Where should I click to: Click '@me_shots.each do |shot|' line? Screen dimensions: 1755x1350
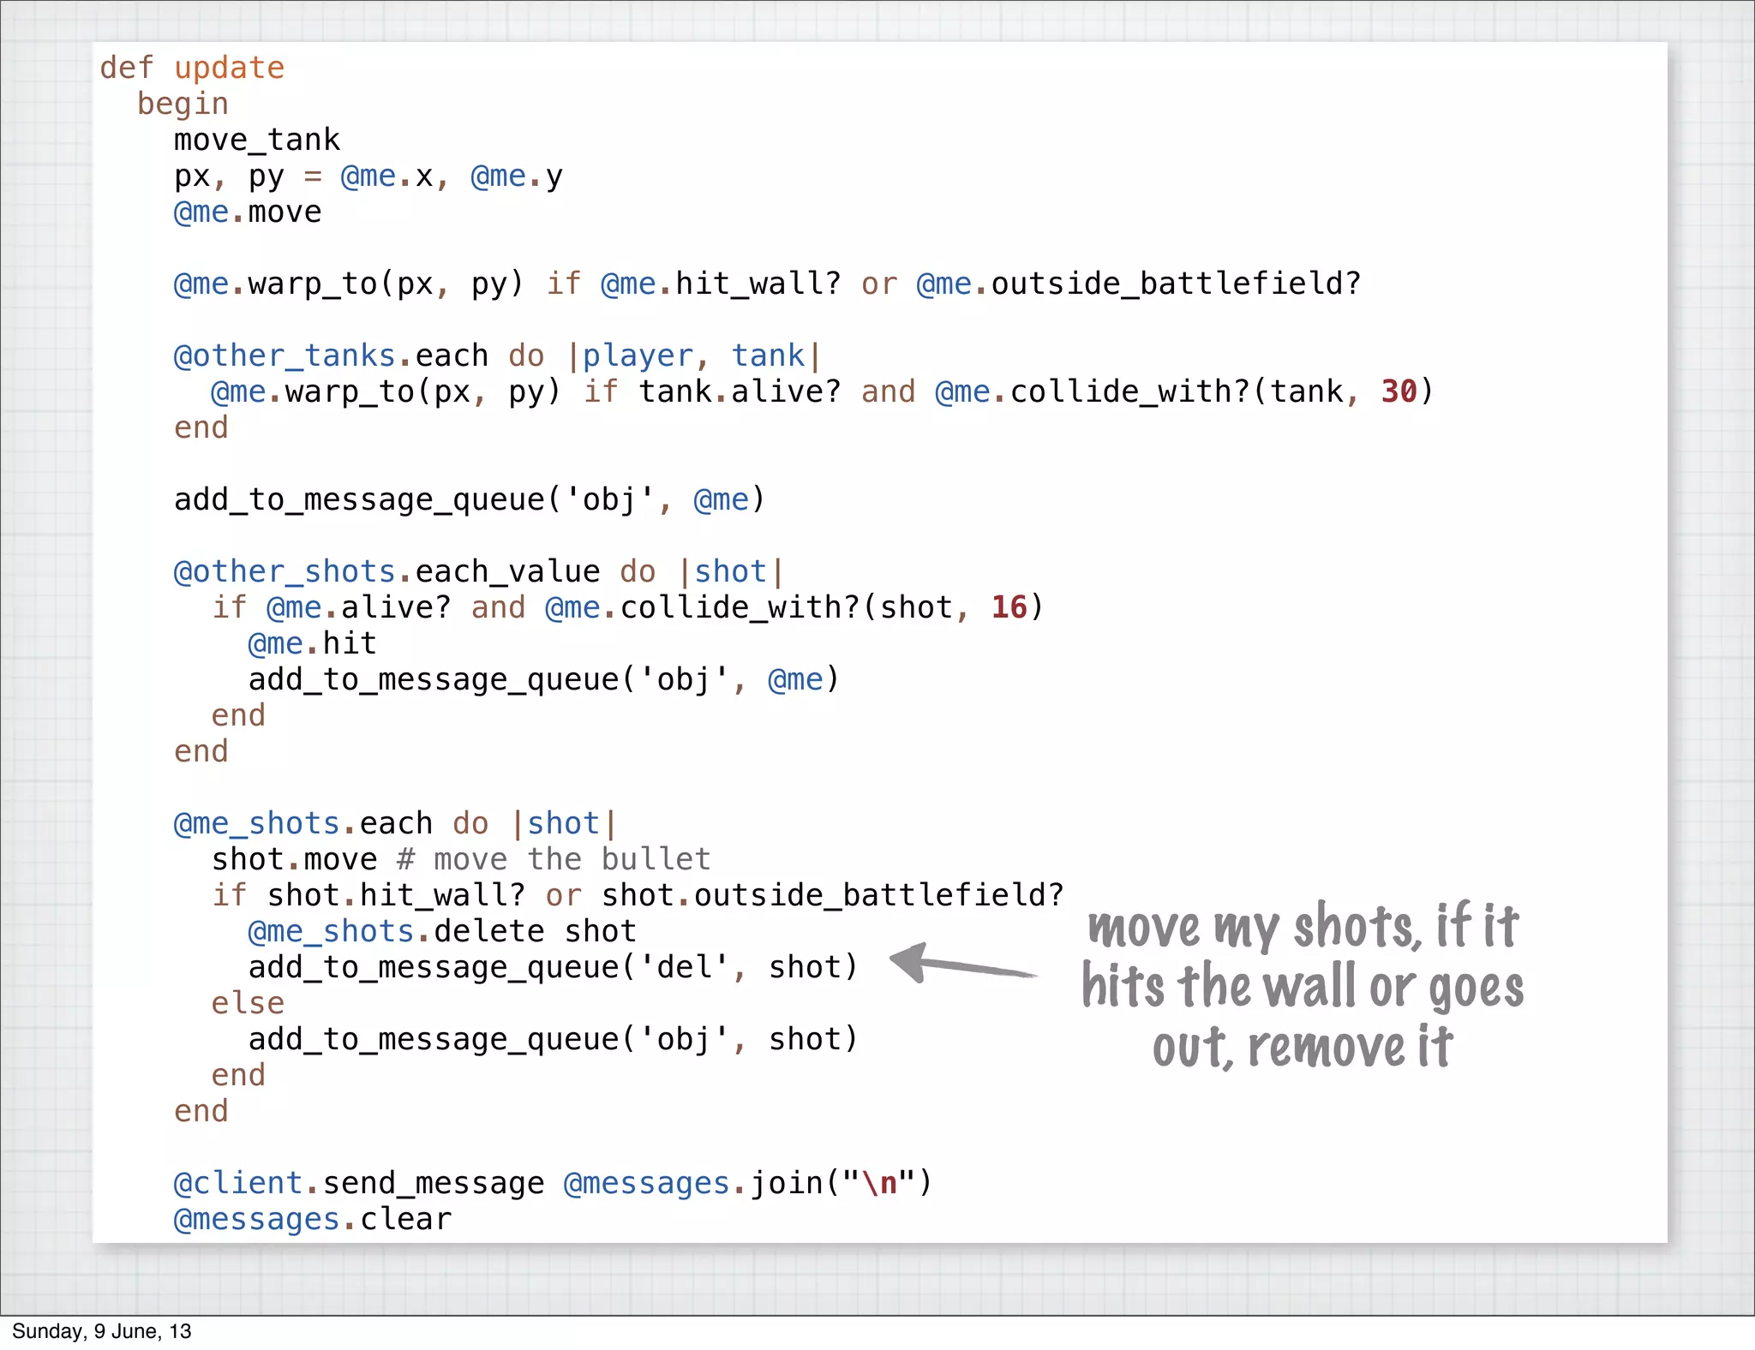[394, 823]
